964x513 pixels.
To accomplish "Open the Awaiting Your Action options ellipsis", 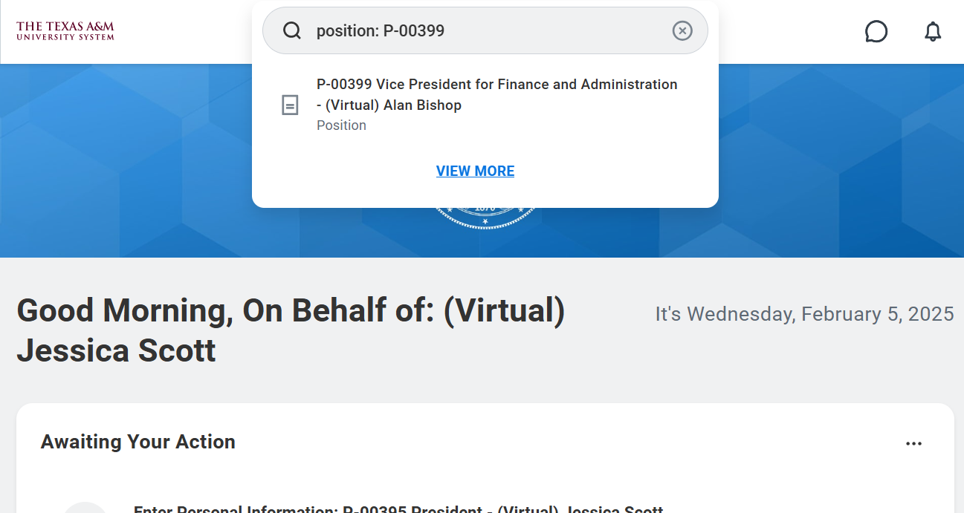I will pyautogui.click(x=913, y=444).
